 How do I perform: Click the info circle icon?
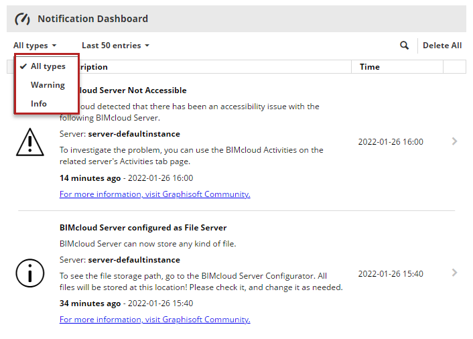[x=29, y=273]
